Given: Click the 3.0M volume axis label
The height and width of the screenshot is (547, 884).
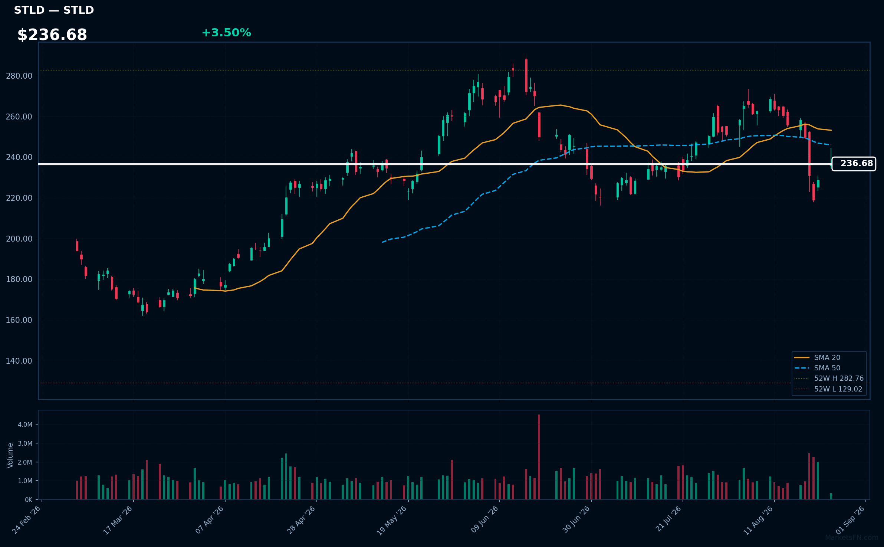Looking at the screenshot, I should pos(25,443).
